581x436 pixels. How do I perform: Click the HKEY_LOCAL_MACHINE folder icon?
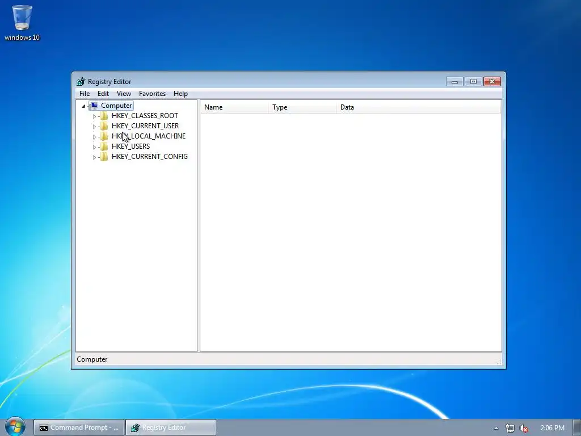(x=104, y=136)
